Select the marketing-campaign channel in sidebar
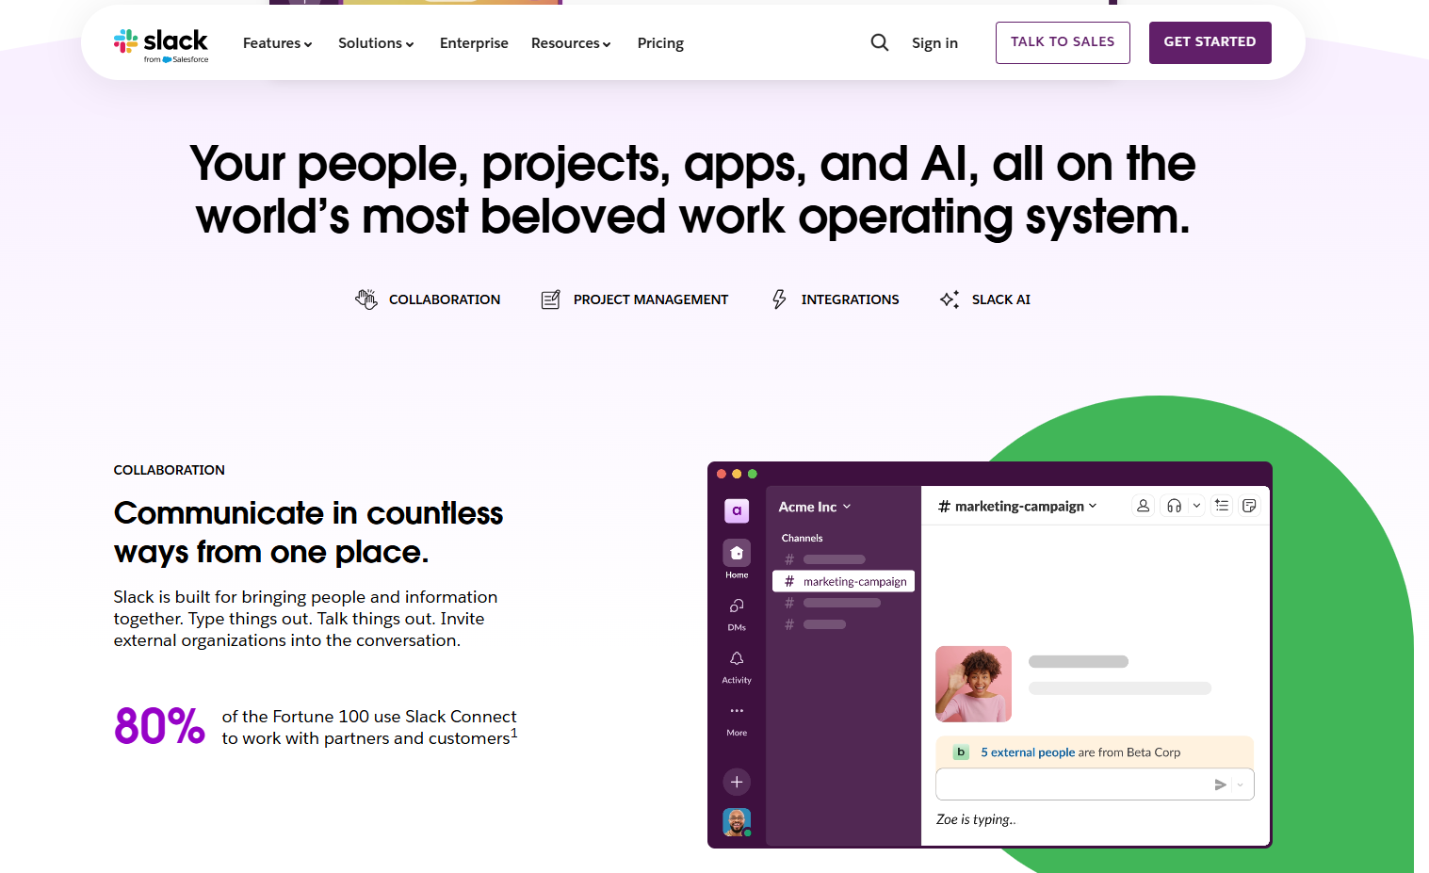 pyautogui.click(x=843, y=582)
